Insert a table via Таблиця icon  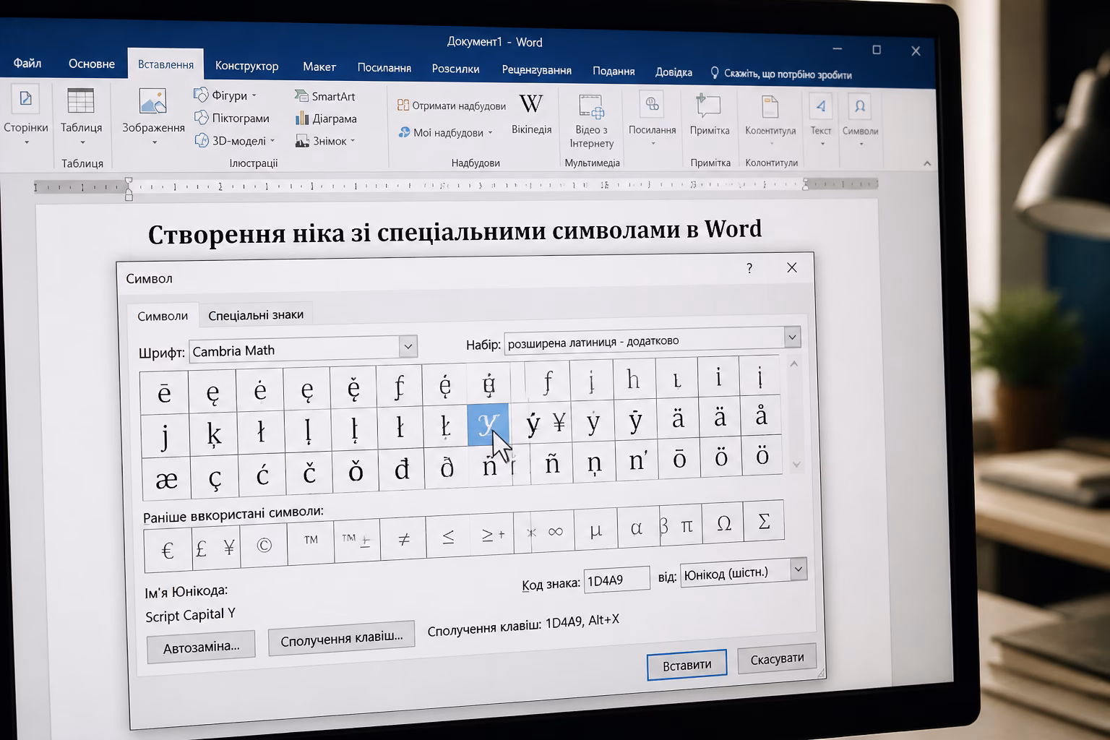[x=80, y=100]
